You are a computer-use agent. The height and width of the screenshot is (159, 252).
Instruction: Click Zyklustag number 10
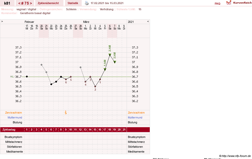pyautogui.click(x=71, y=130)
